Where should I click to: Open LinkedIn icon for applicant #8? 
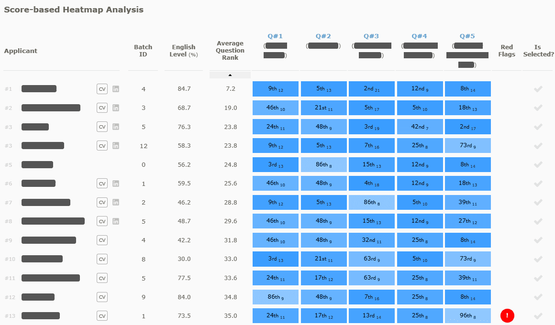tap(116, 221)
